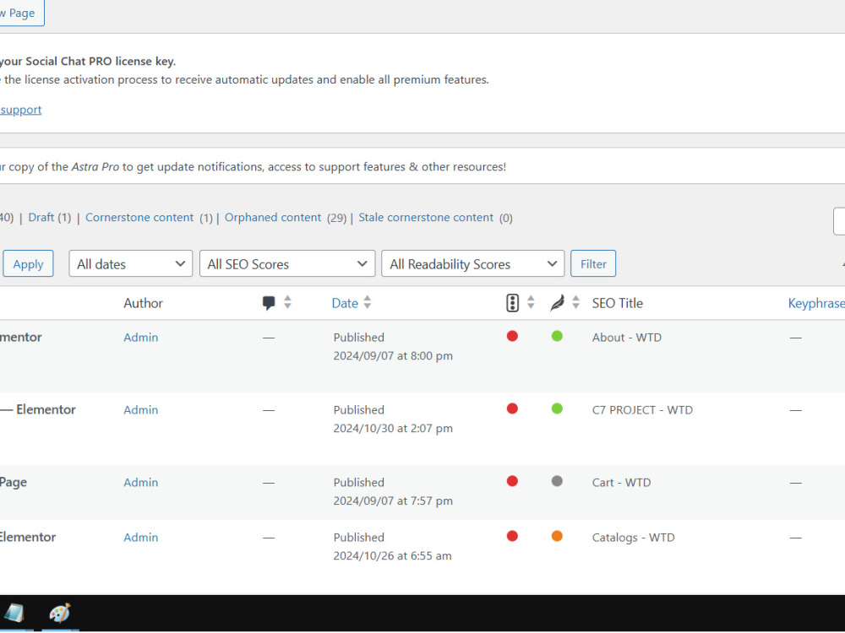Sort by SEO score arrows
845x633 pixels.
[531, 302]
